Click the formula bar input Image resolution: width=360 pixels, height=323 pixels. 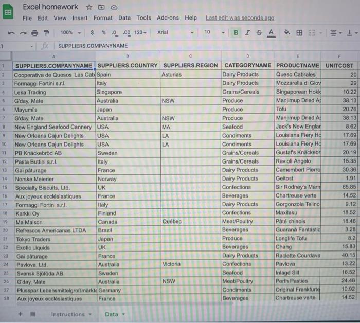[207, 46]
